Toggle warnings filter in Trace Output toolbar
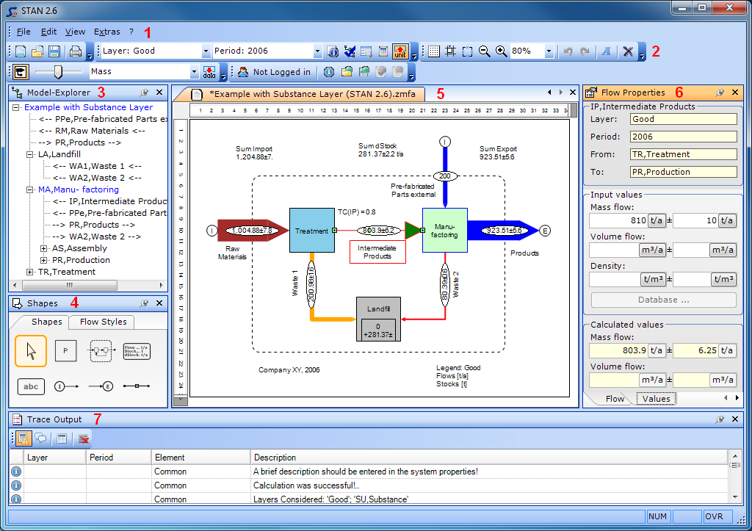This screenshot has height=531, width=752. pyautogui.click(x=23, y=438)
